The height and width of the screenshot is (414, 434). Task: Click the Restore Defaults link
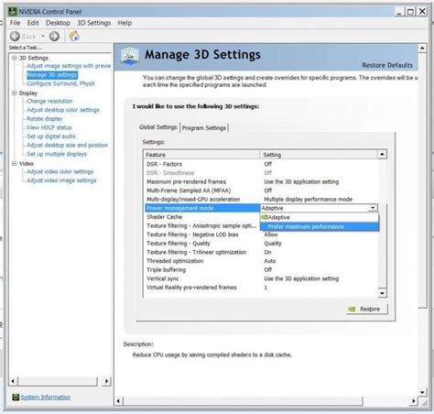[x=387, y=65]
